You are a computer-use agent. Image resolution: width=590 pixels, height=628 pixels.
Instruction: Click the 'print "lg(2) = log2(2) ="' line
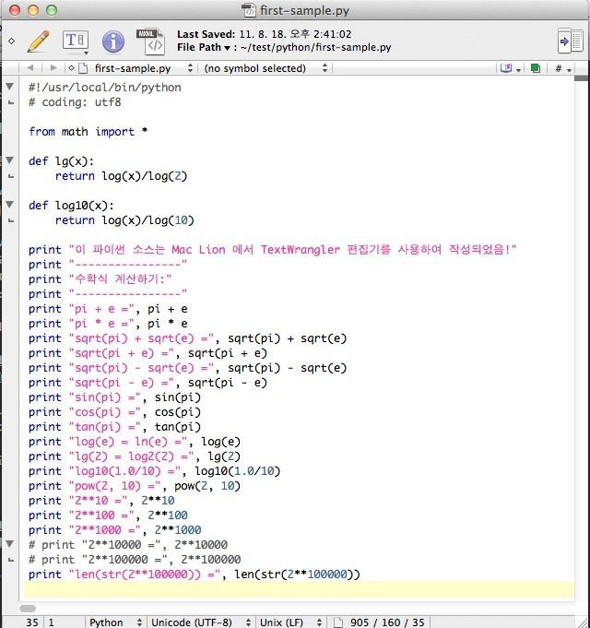click(x=135, y=456)
